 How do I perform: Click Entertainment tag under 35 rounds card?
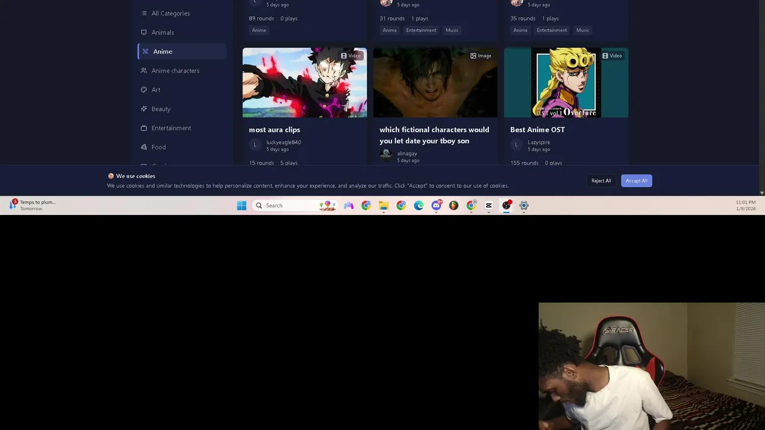coord(552,30)
